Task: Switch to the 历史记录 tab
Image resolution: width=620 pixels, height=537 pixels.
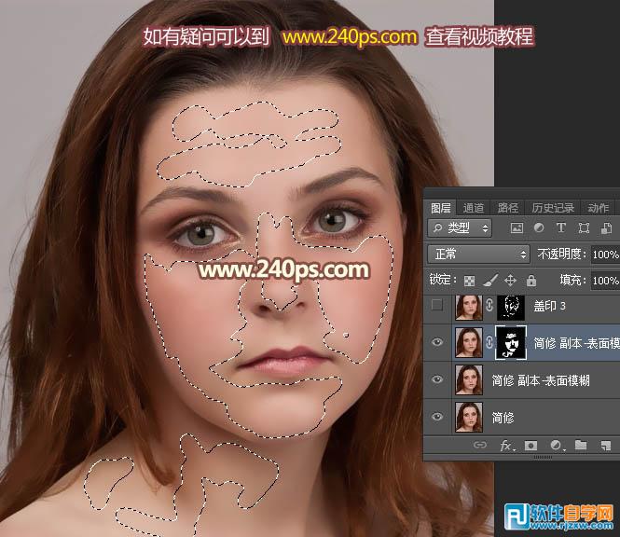Action: point(553,208)
